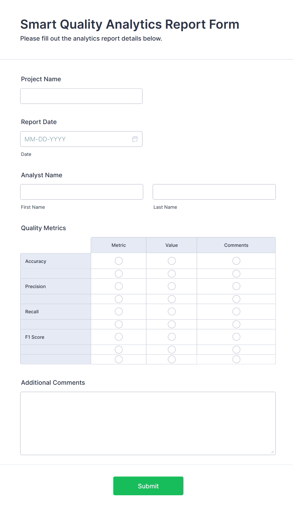
Task: Click the Last Name input box
Action: [x=214, y=192]
